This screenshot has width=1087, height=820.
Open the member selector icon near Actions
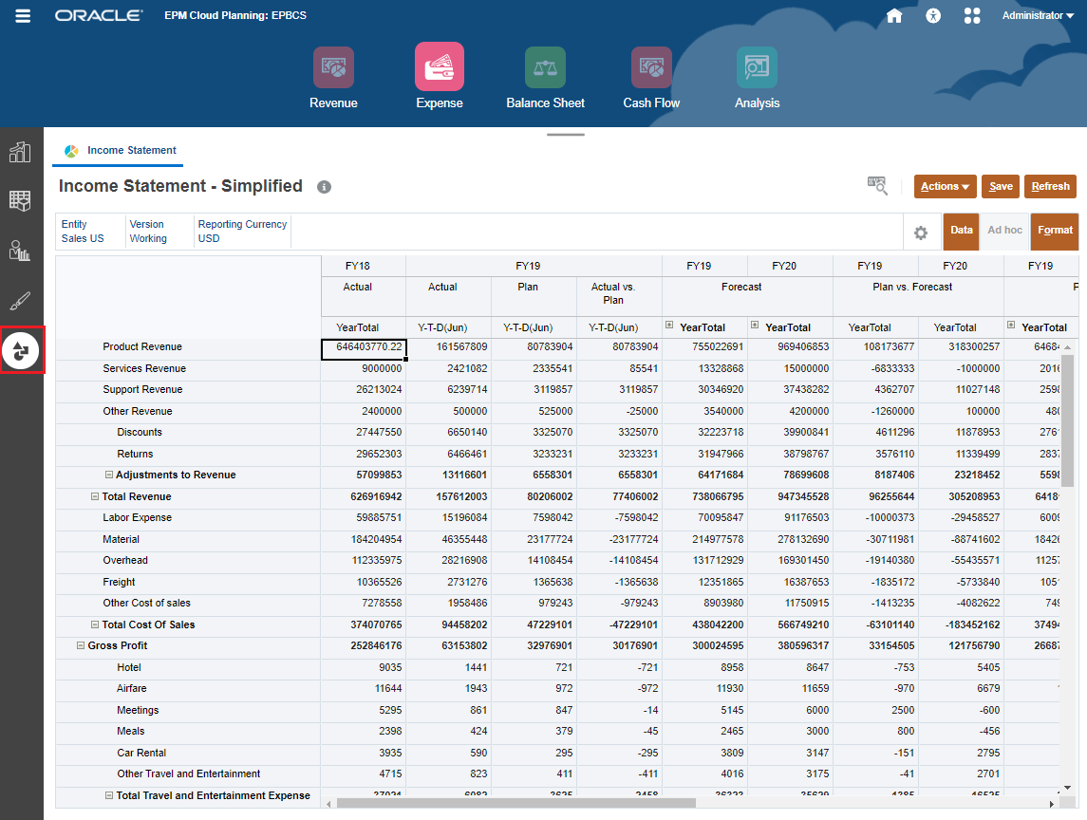click(x=875, y=186)
